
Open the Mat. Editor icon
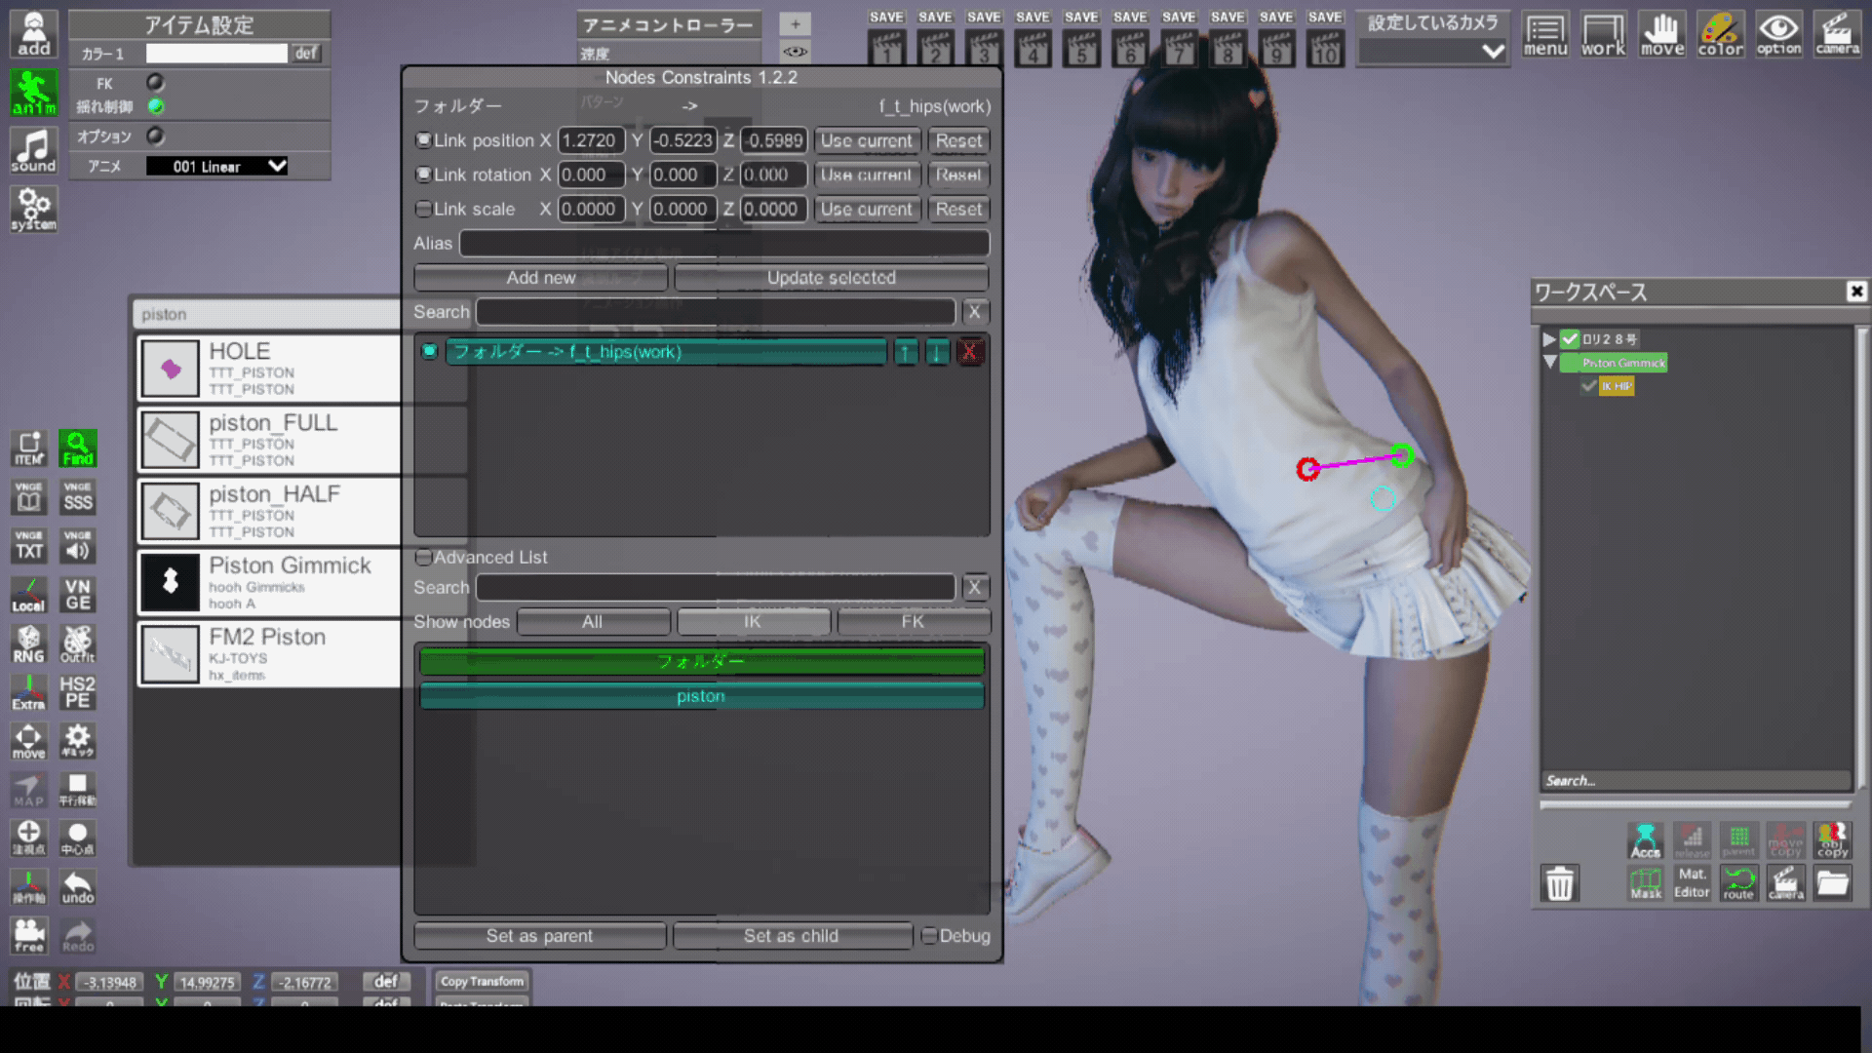1692,882
